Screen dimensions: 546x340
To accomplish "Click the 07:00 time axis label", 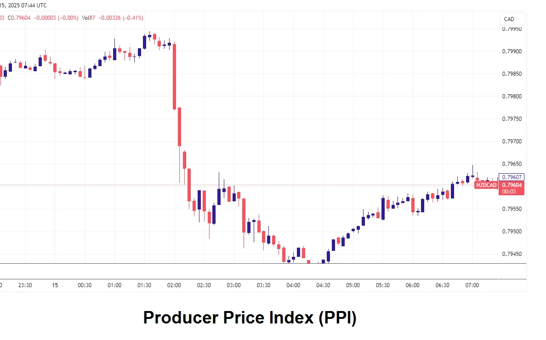I will [472, 285].
